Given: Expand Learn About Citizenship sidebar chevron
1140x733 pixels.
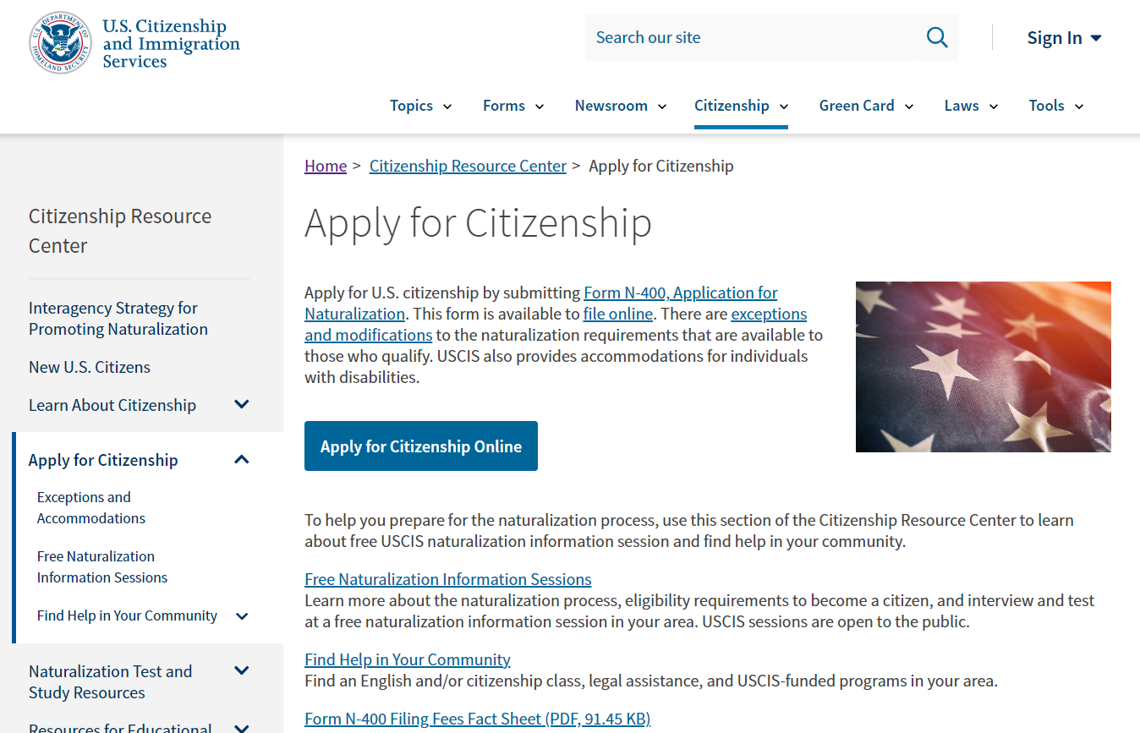Looking at the screenshot, I should 242,405.
